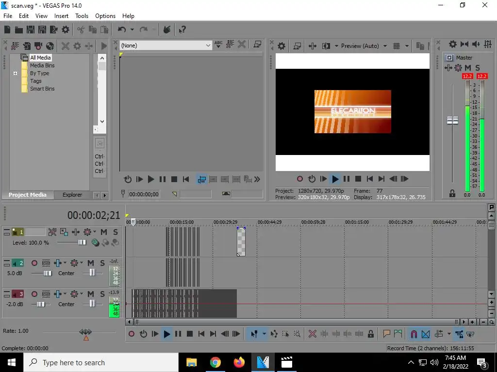Solo audio track 3
This screenshot has height=372, width=497.
[102, 294]
